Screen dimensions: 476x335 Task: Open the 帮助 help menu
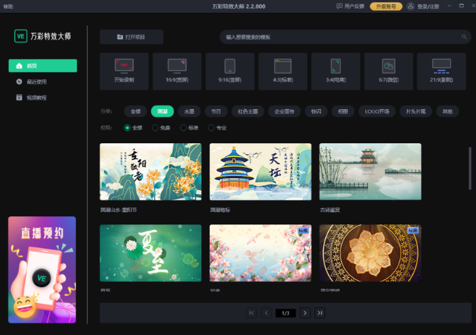8,6
